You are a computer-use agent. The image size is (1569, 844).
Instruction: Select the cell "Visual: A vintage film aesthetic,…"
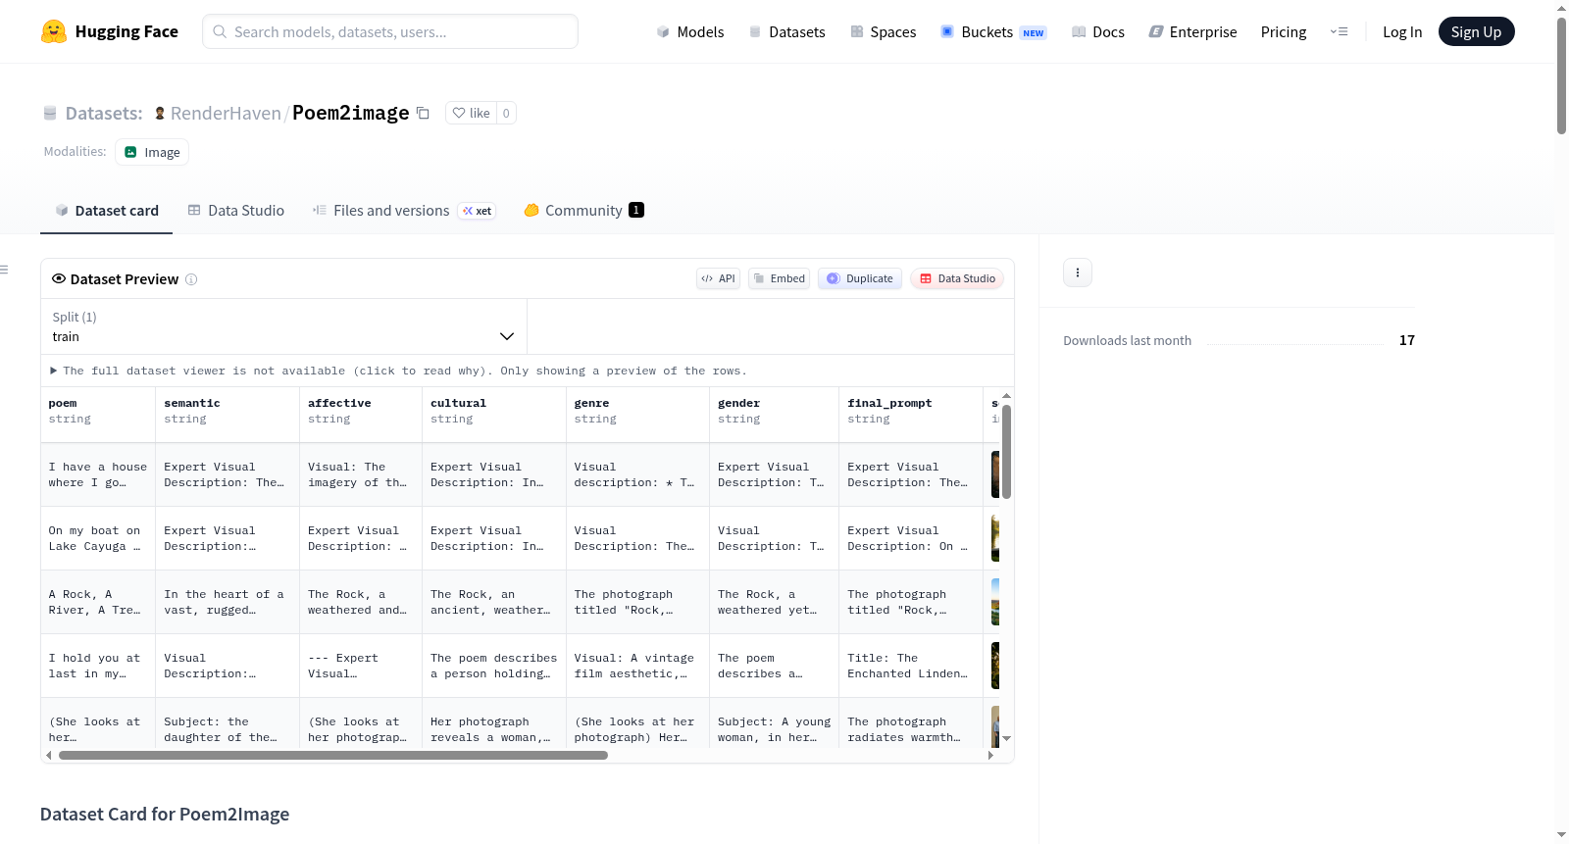point(637,666)
